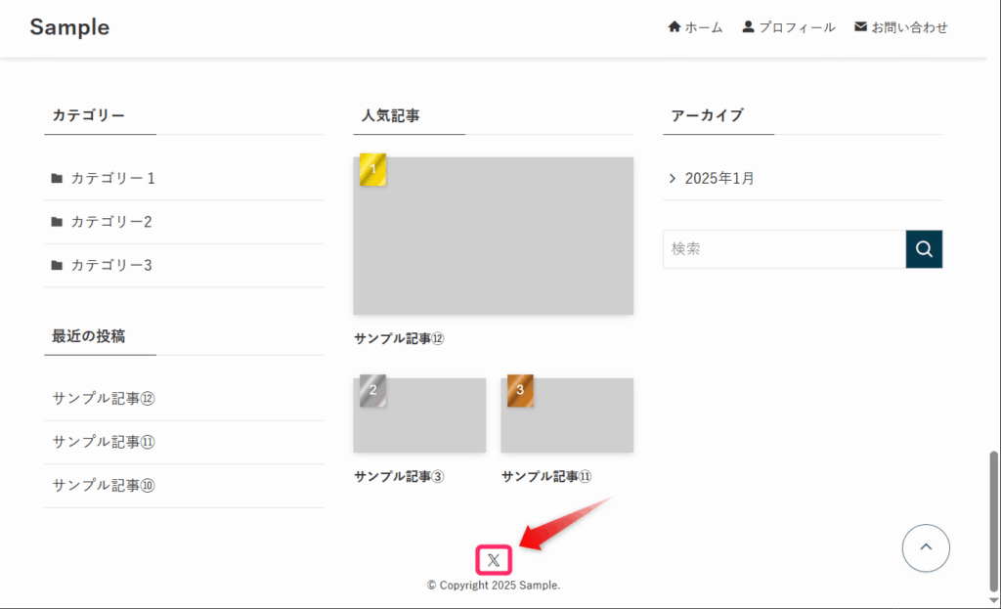Click the アーカイブ widget heading
The width and height of the screenshot is (1001, 609).
click(x=708, y=115)
